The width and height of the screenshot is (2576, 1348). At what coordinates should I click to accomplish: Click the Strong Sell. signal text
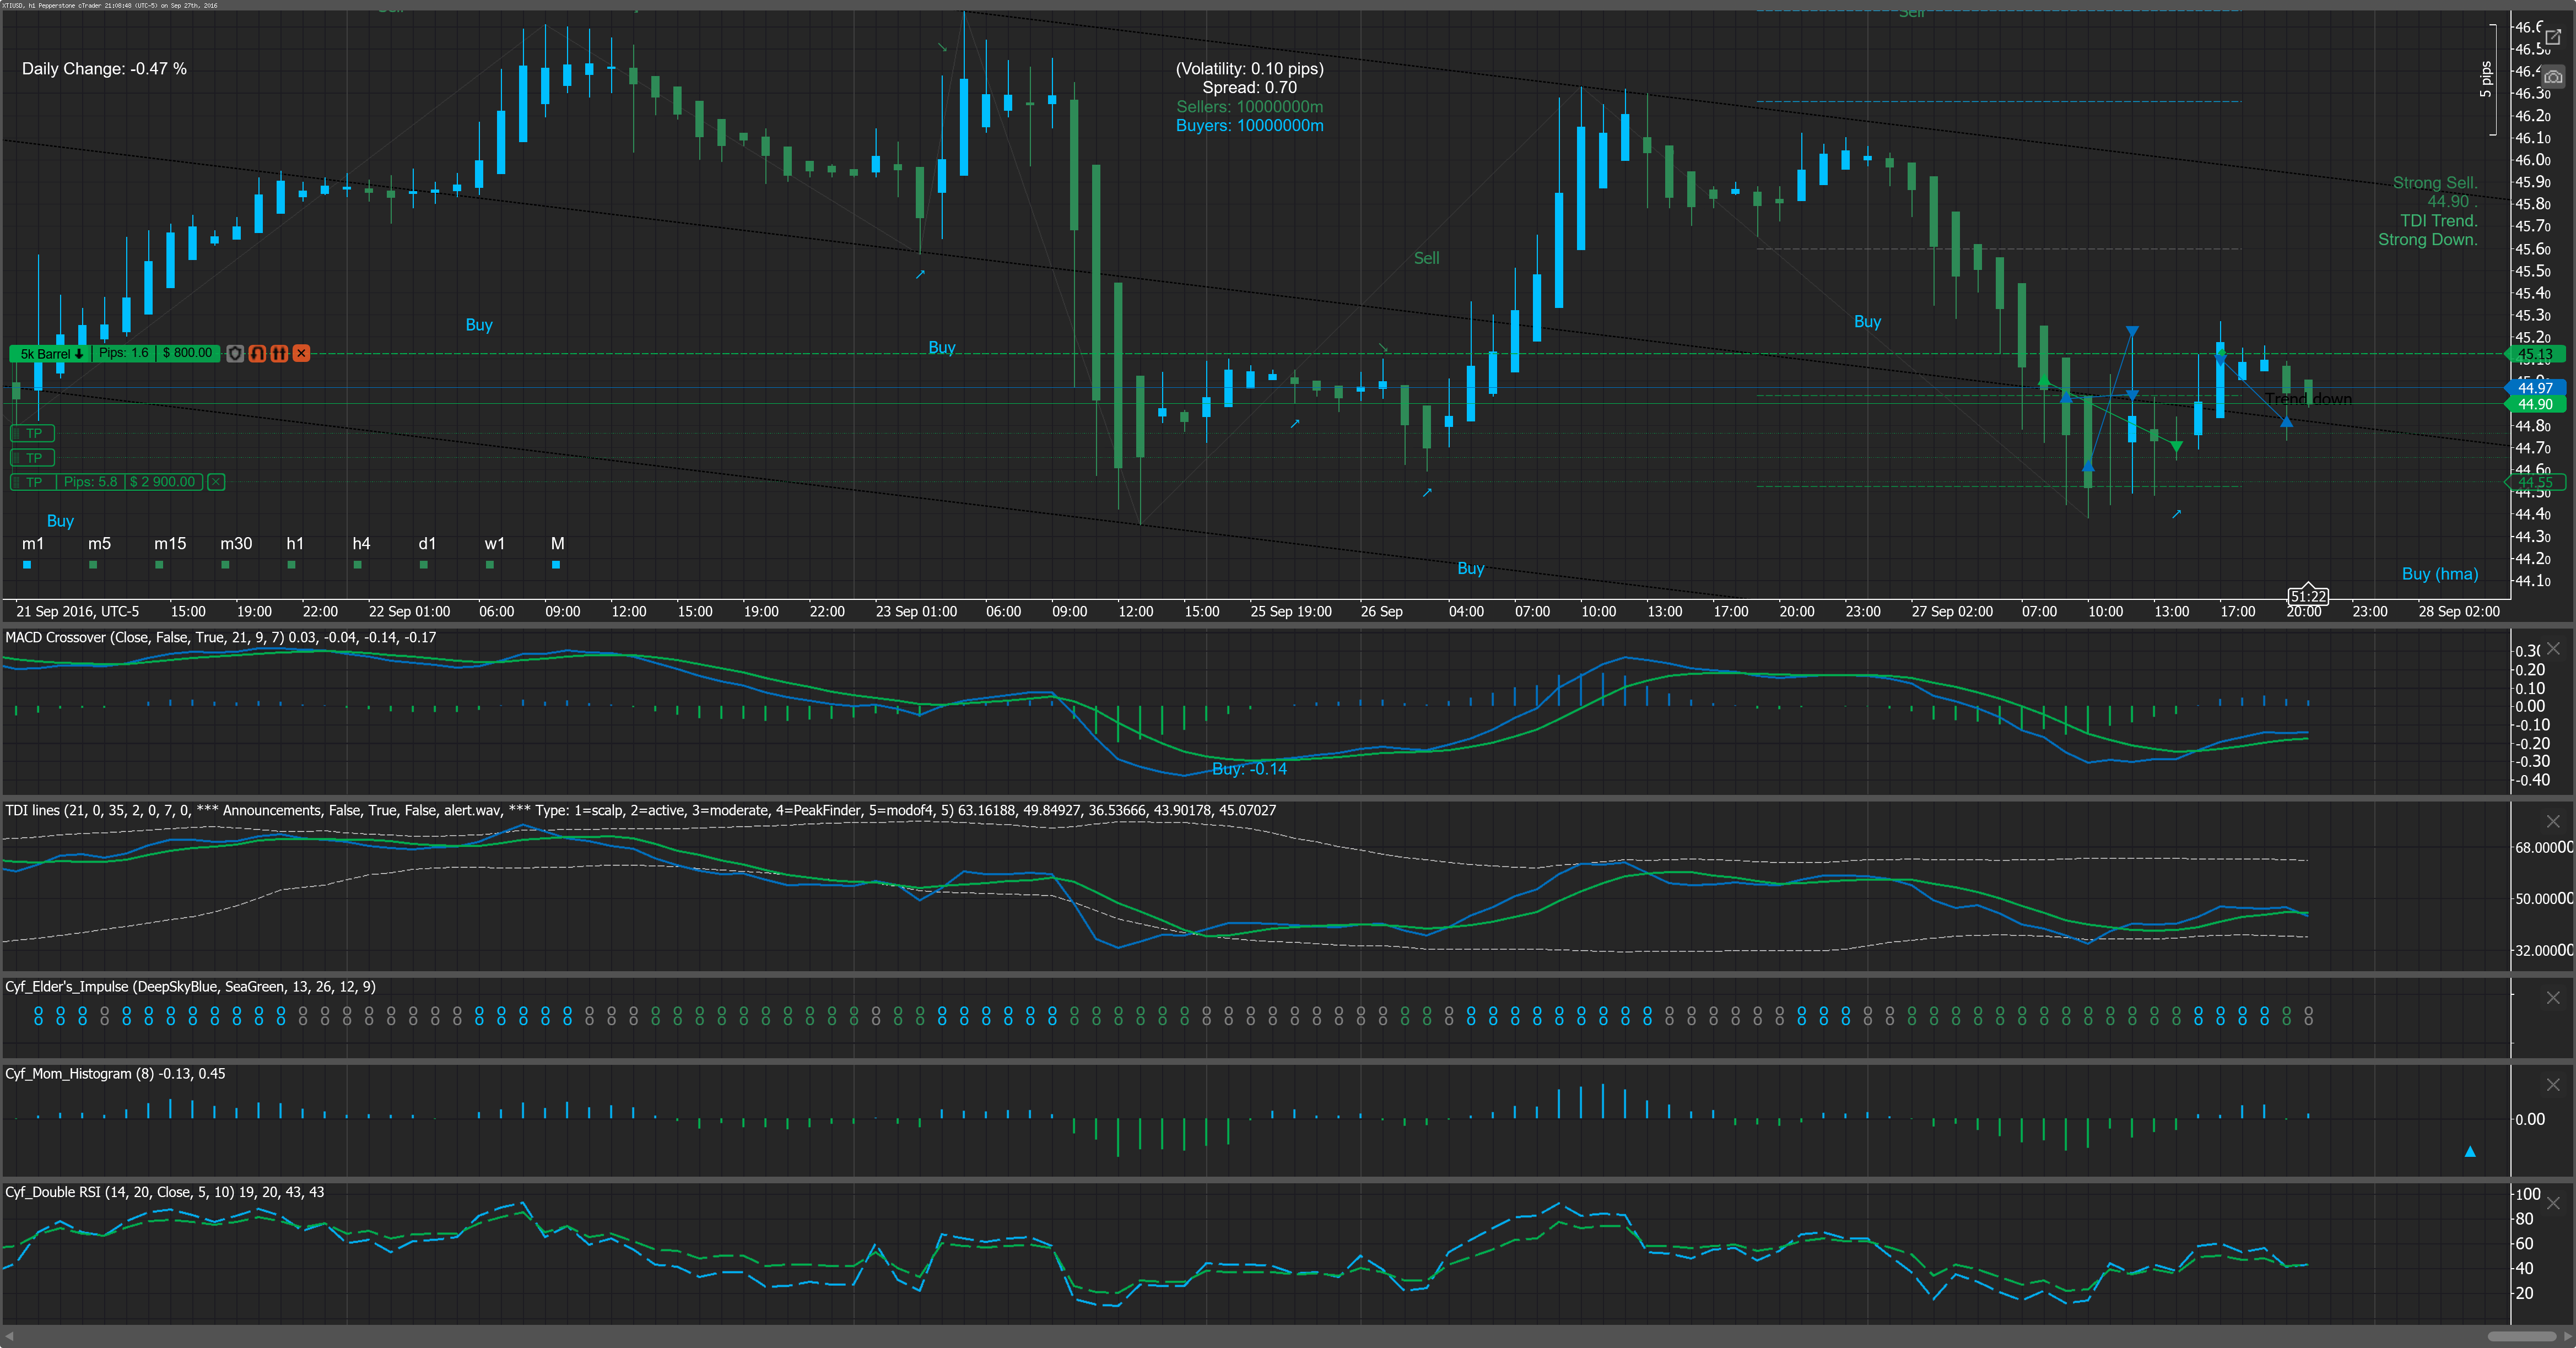pos(2434,183)
